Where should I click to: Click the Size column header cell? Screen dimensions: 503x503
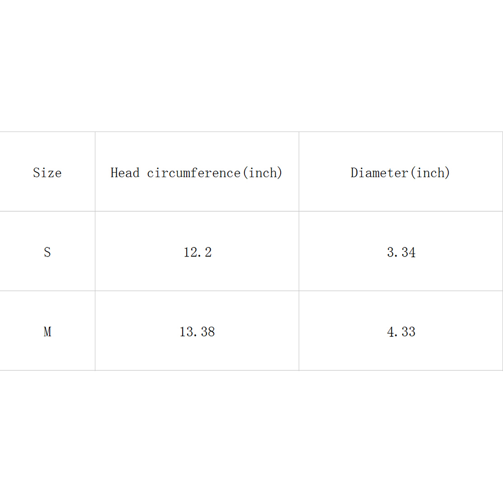click(47, 173)
